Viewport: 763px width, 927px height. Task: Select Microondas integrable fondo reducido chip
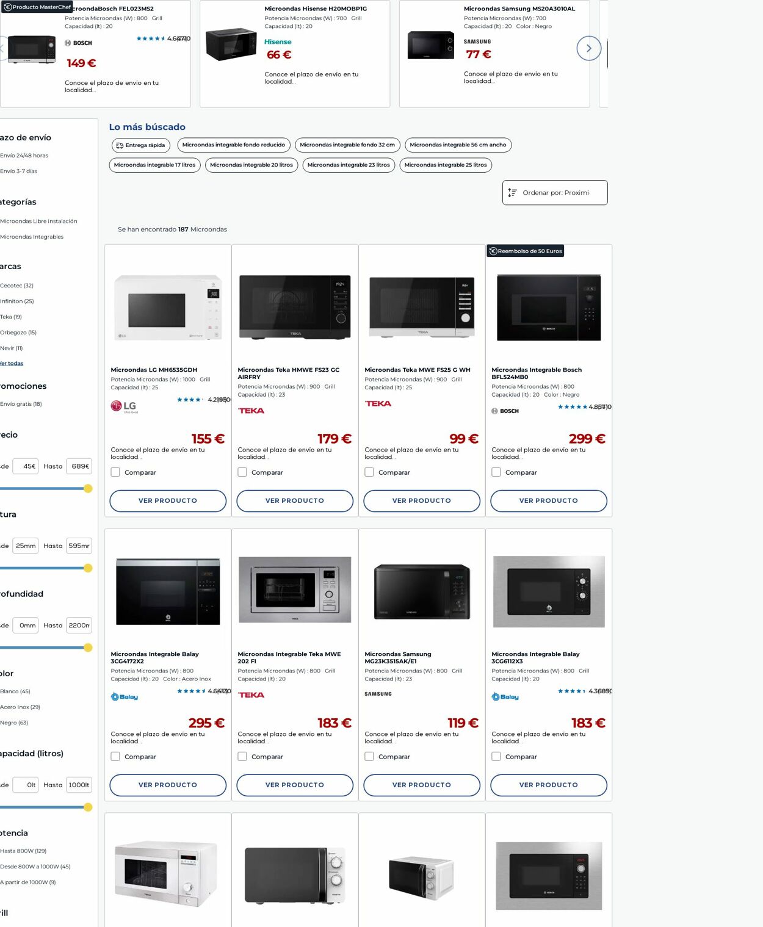coord(234,145)
